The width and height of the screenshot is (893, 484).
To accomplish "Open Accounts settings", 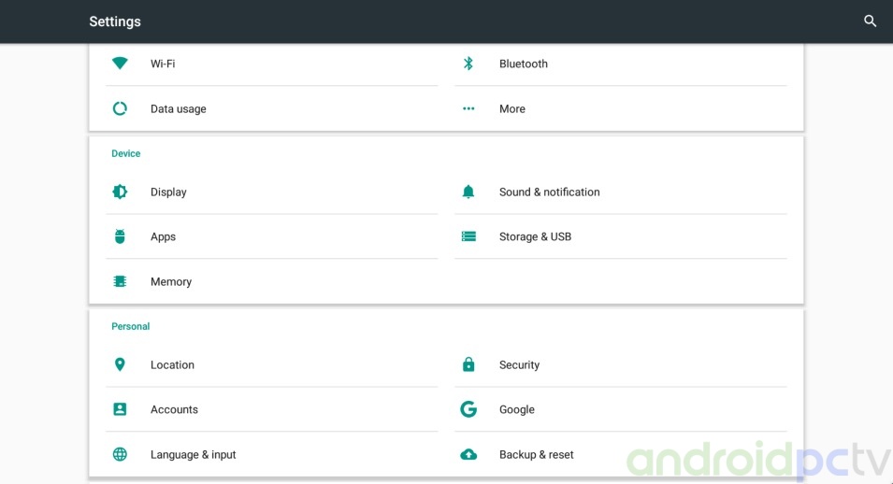I will [174, 409].
